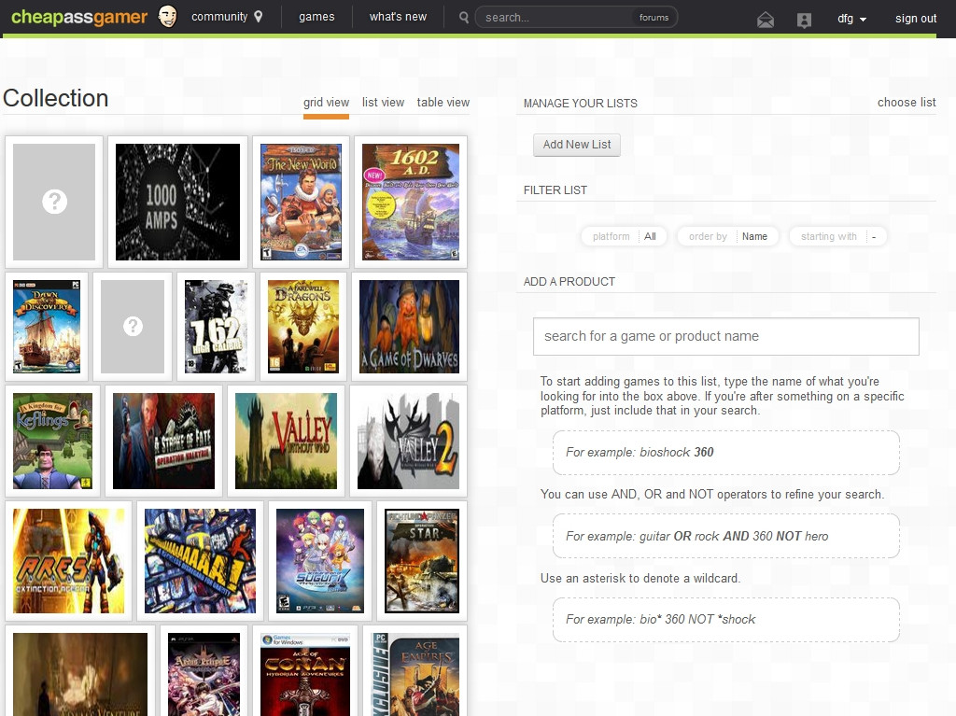The image size is (956, 716).
Task: Open A Valley Without Wind cover
Action: click(x=286, y=441)
